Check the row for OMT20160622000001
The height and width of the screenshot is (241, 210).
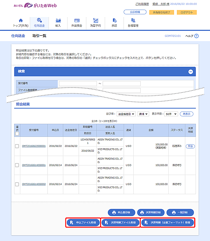coord(17,146)
